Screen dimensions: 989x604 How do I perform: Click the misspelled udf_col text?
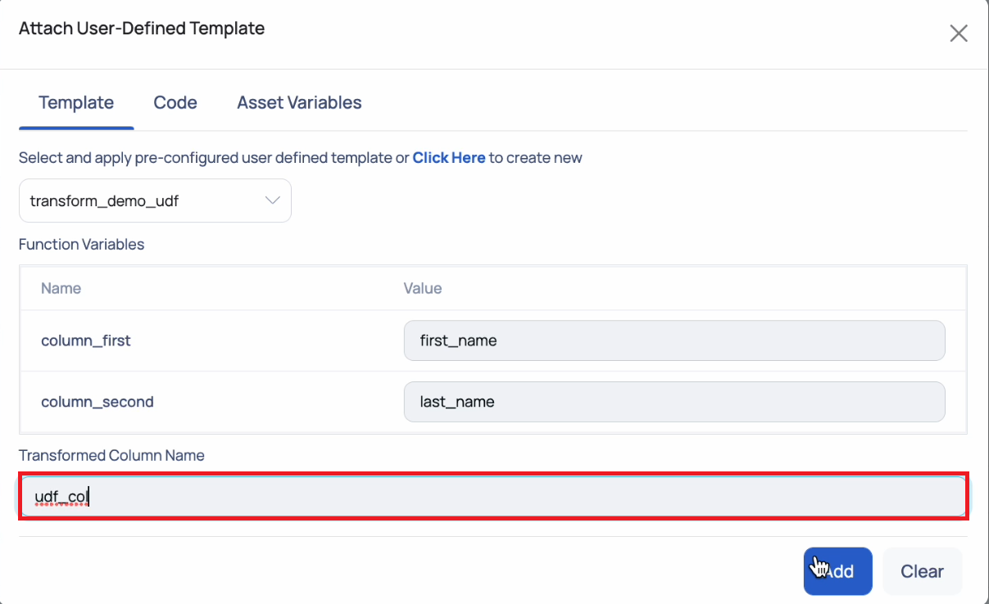click(61, 496)
